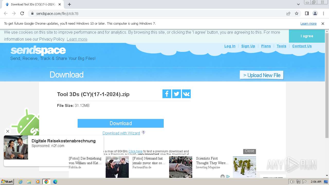Close the bottom ad banner

250,151
